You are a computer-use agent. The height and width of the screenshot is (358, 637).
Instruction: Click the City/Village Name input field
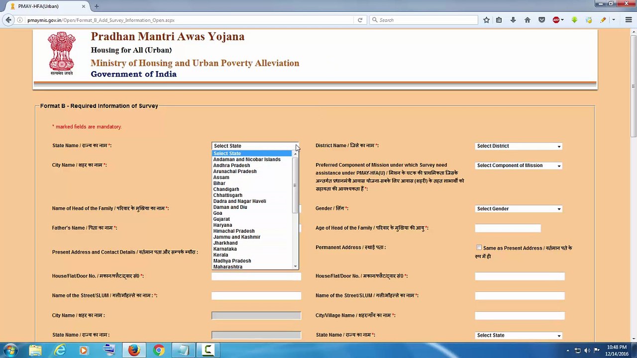(x=520, y=315)
